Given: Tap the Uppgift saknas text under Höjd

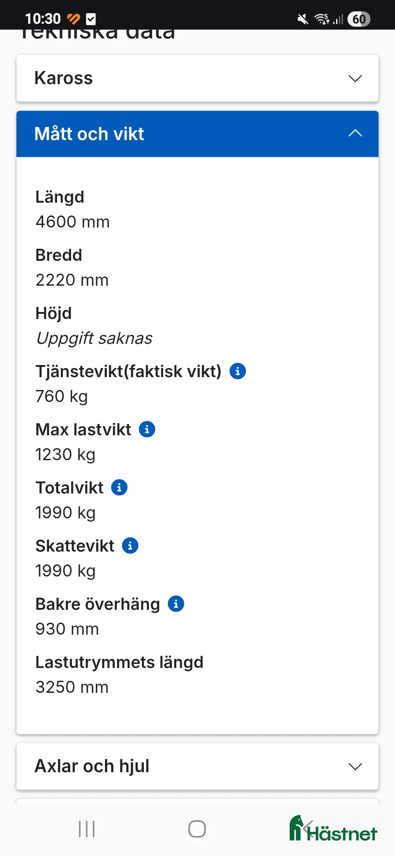Looking at the screenshot, I should pos(94,338).
